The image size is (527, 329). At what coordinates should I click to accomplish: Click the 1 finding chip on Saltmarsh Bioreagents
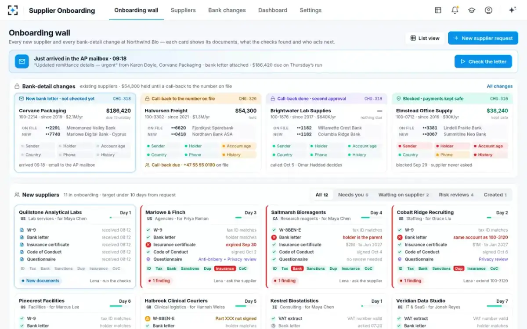point(285,281)
